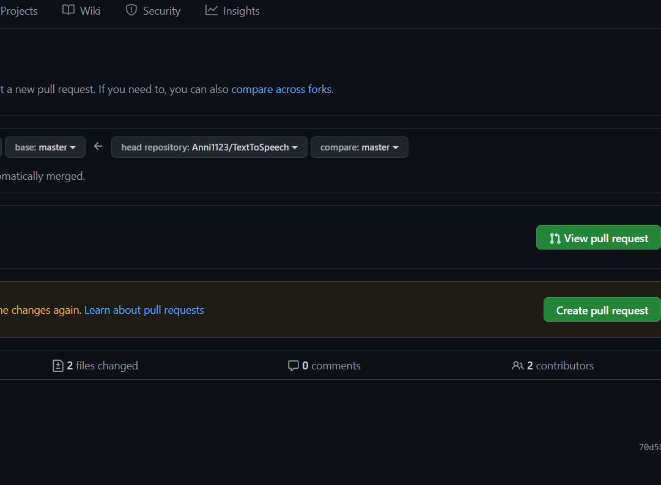Screen dimensions: 661x485
Task: Click the Wiki book icon
Action: [x=68, y=10]
